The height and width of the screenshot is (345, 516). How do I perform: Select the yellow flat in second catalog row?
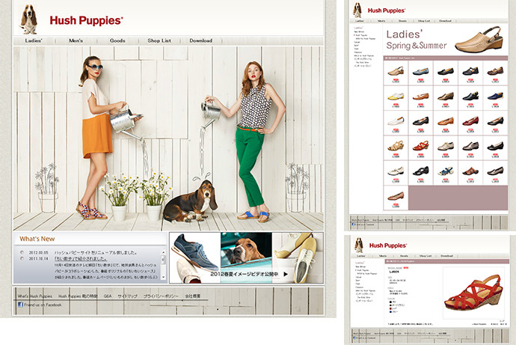coord(396,98)
